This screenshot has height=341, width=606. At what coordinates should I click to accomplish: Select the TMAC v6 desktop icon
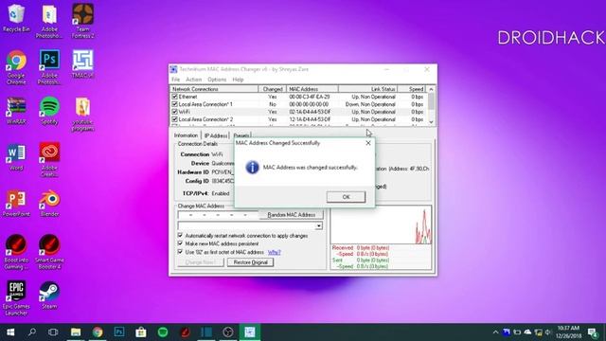point(82,63)
